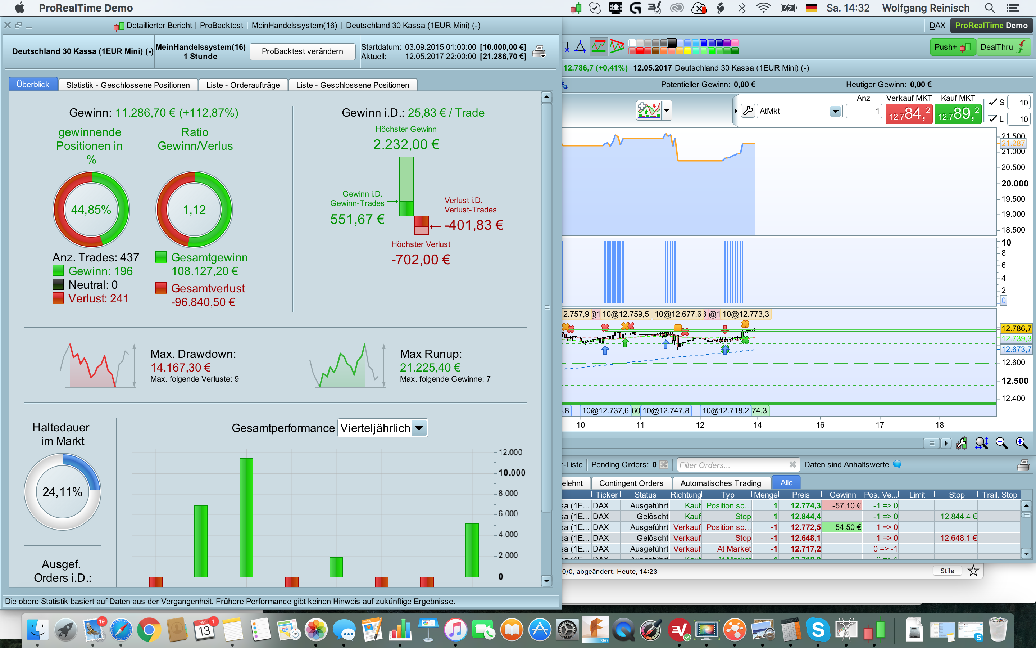Uncheck the L limit checkbox
This screenshot has width=1036, height=648.
pos(992,119)
